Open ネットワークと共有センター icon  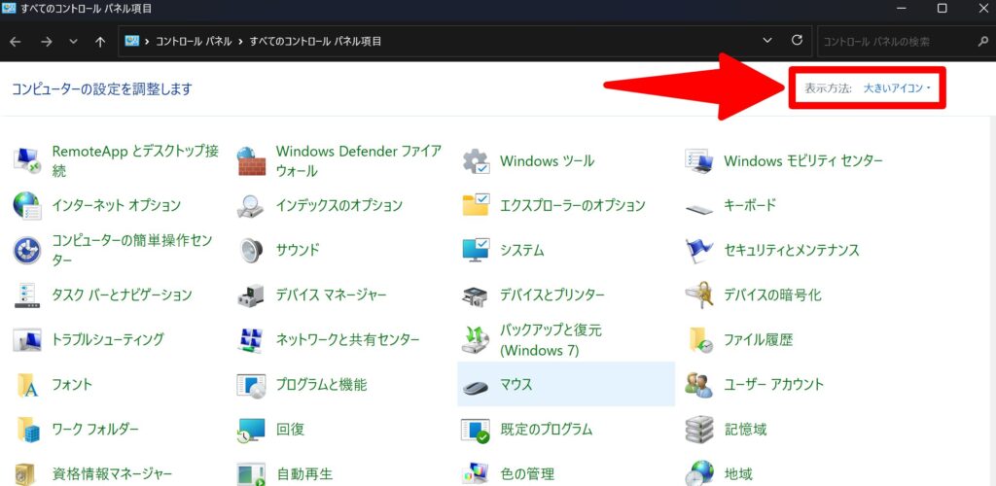coord(251,339)
